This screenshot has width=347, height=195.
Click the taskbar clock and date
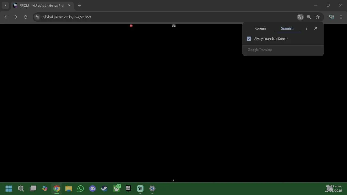pyautogui.click(x=333, y=188)
